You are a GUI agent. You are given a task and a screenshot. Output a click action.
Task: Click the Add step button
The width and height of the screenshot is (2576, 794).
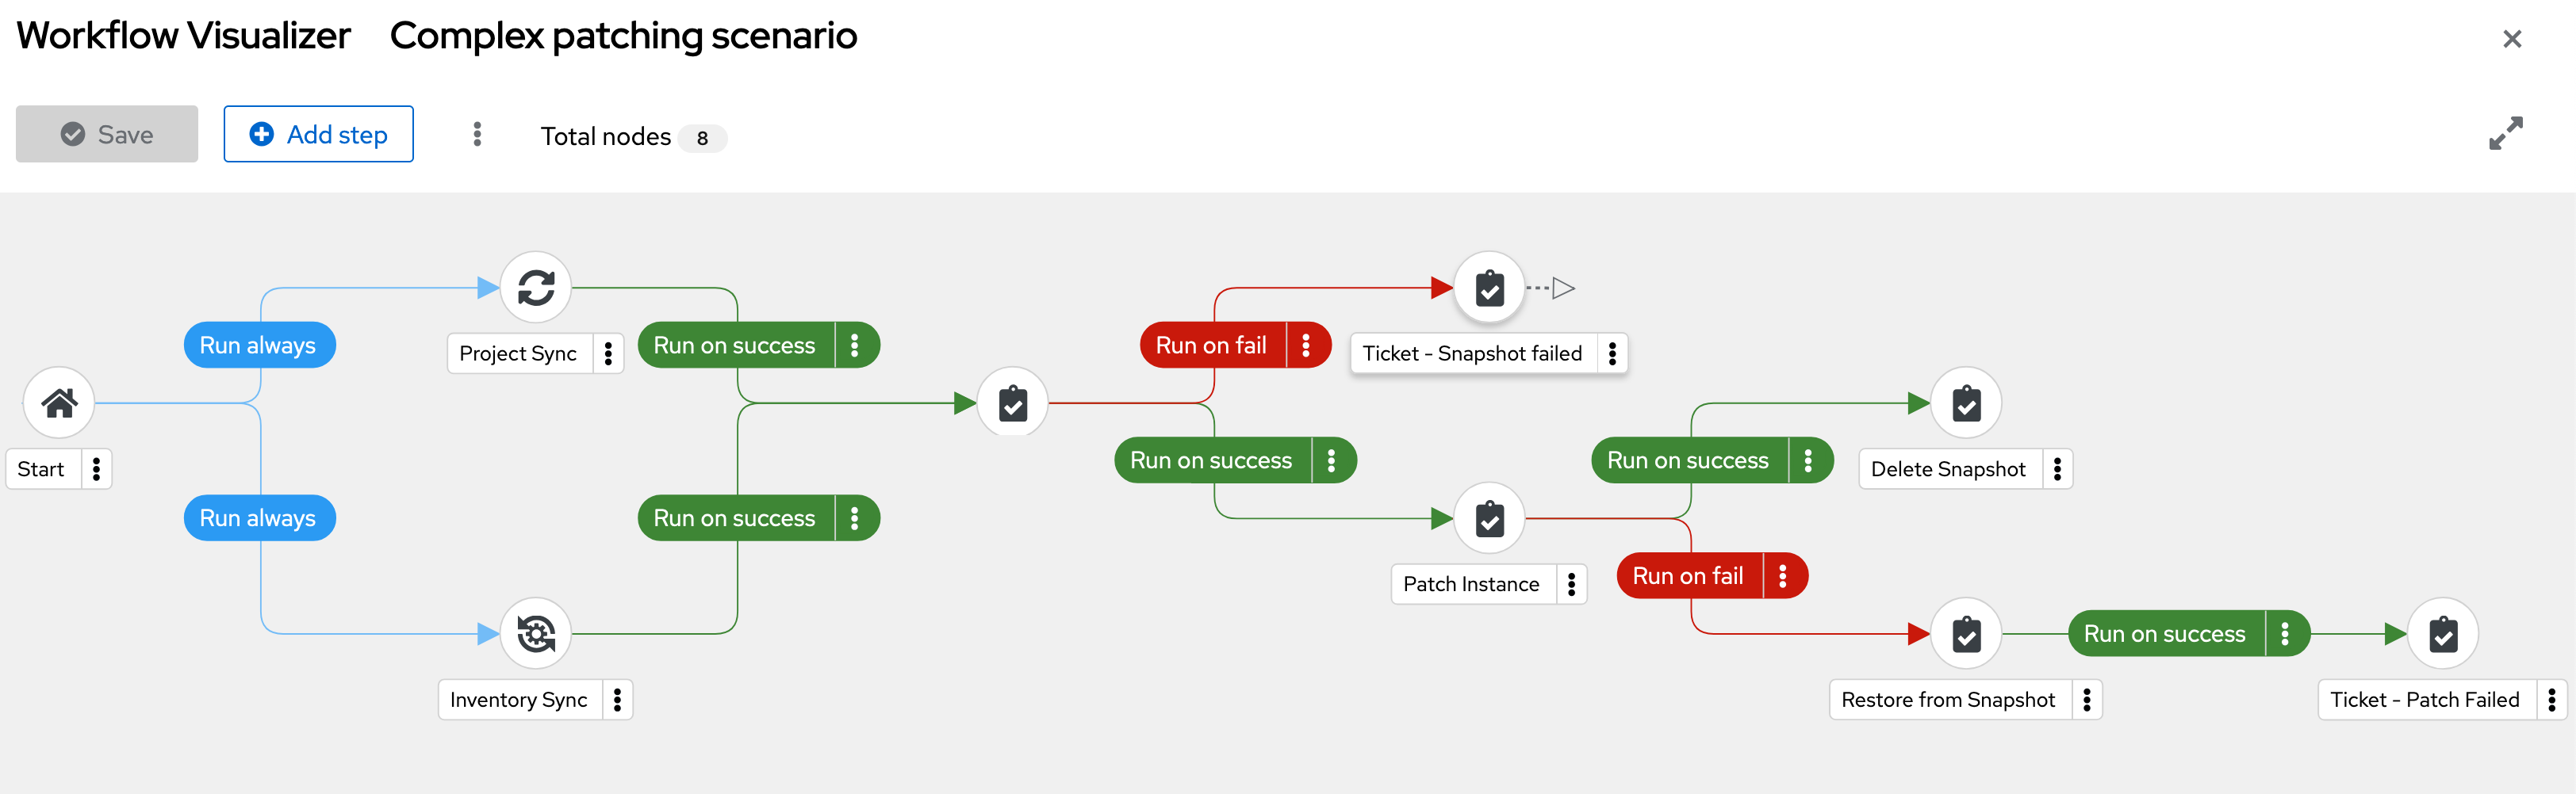click(x=318, y=134)
